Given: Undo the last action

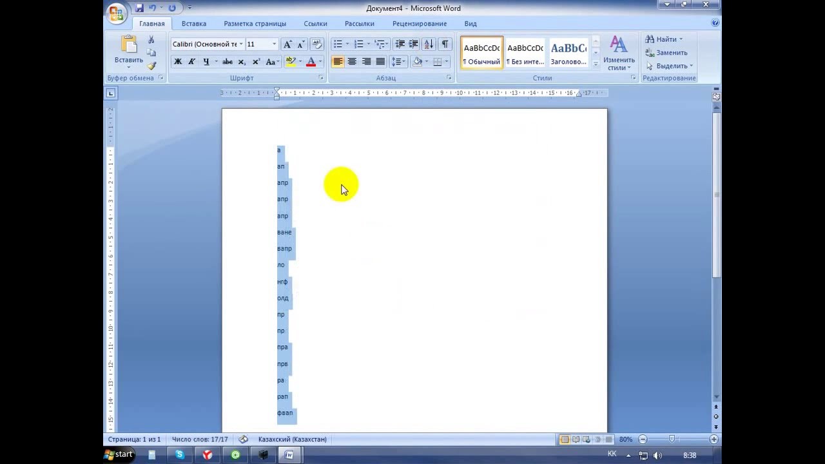Looking at the screenshot, I should 153,8.
